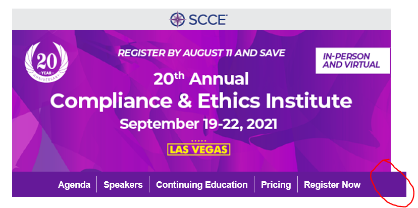Viewport: 418px width, 208px height.
Task: Click the Register by August 11 and Save text
Action: pyautogui.click(x=201, y=53)
